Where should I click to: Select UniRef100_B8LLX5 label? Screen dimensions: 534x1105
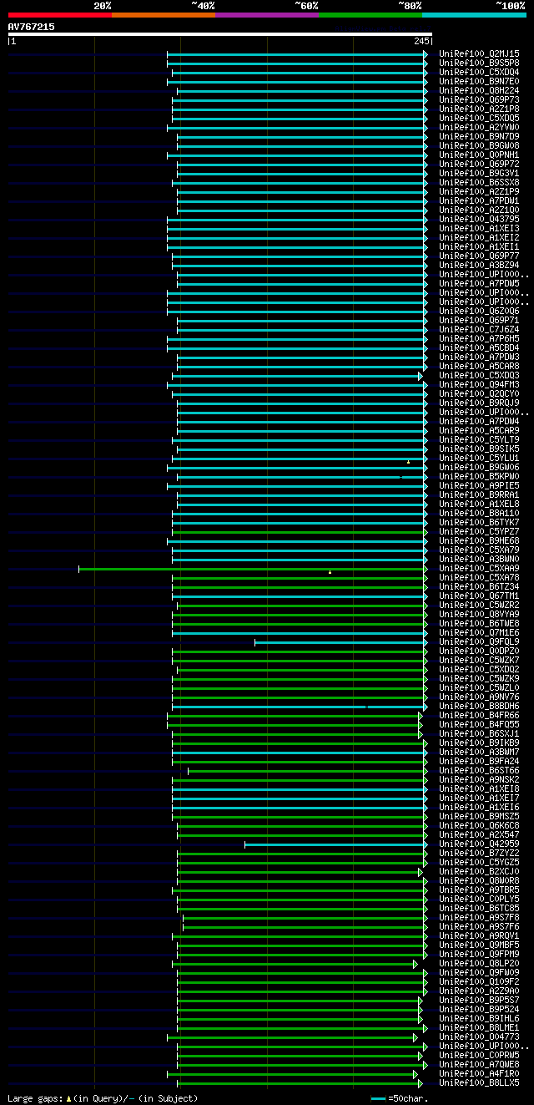point(479,1082)
